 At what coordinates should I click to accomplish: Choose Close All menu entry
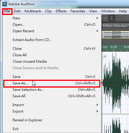point(56,55)
